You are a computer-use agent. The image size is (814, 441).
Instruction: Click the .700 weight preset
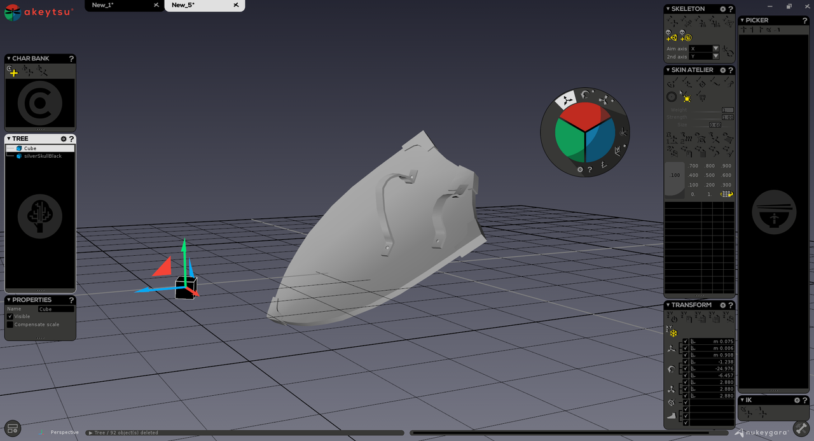click(x=693, y=166)
